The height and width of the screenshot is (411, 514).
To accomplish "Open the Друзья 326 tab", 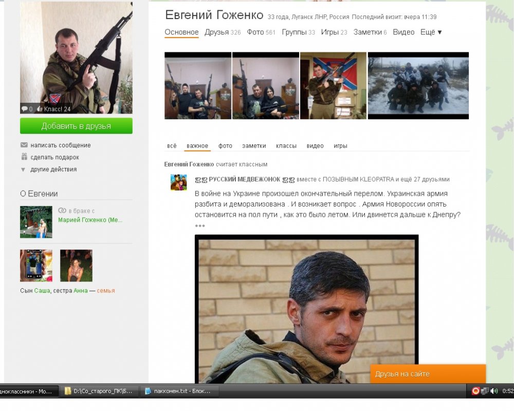I will 223,32.
